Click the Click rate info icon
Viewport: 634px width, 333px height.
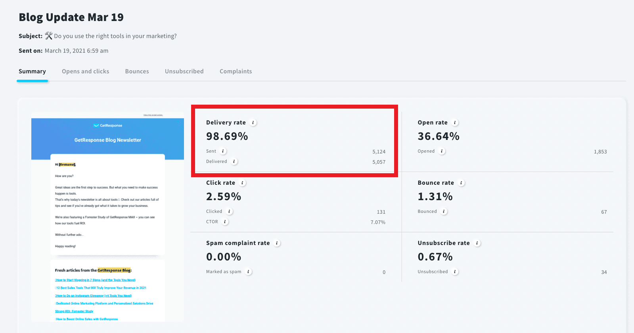[243, 183]
